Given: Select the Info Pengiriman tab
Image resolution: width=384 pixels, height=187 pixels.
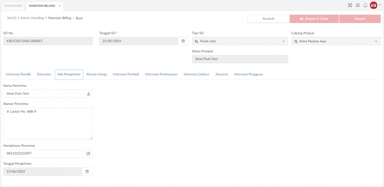Looking at the screenshot, I should 69,74.
